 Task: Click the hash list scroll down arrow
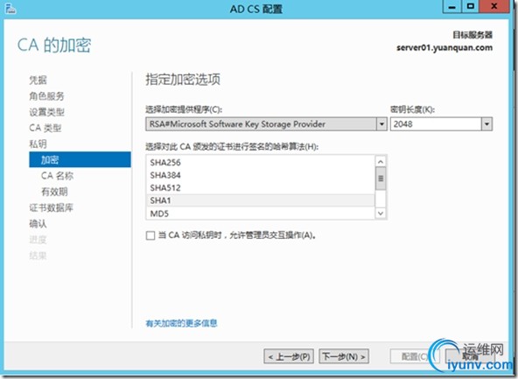(381, 214)
